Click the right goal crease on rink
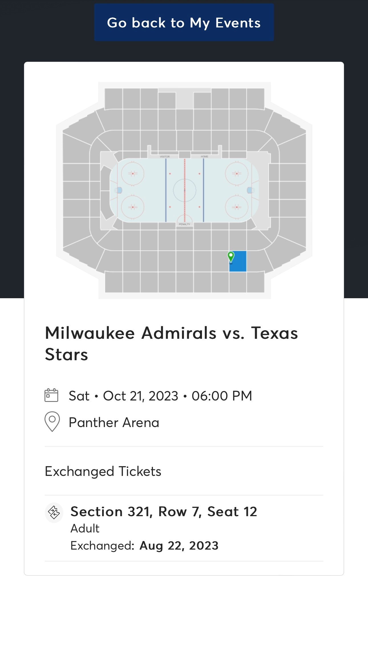368x655 pixels. (250, 190)
